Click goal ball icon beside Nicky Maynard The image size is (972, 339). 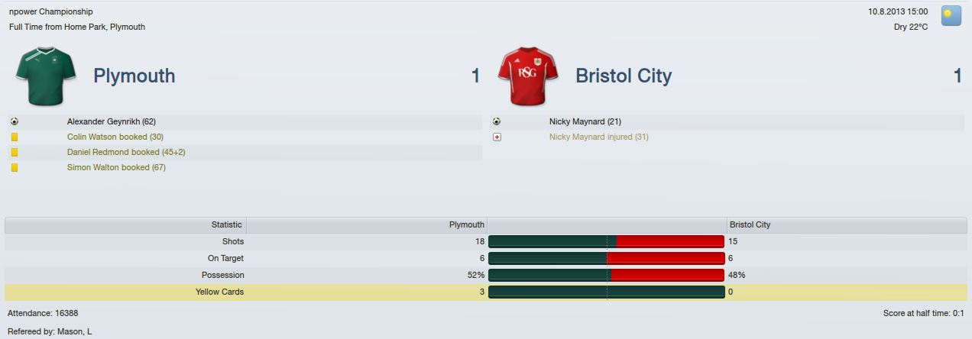497,121
